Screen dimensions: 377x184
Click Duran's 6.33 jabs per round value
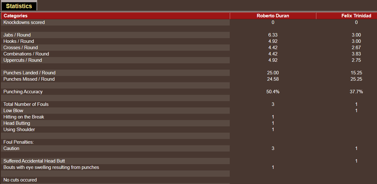(273, 35)
